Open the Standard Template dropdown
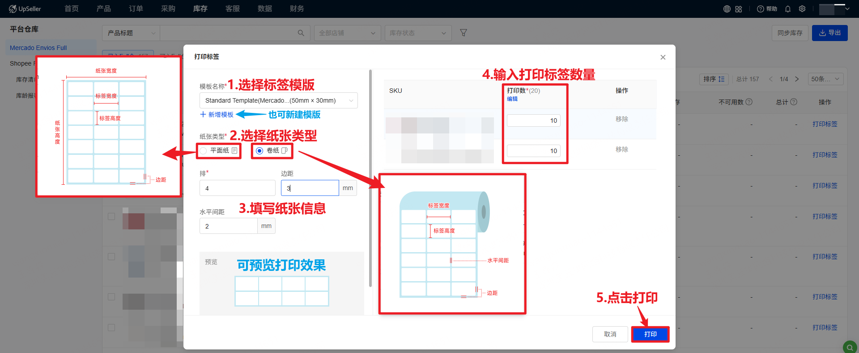859x353 pixels. [x=278, y=100]
